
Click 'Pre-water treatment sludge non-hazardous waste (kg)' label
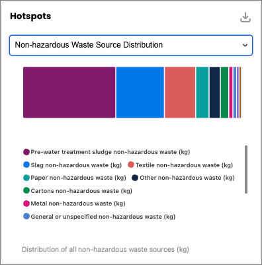pos(110,152)
